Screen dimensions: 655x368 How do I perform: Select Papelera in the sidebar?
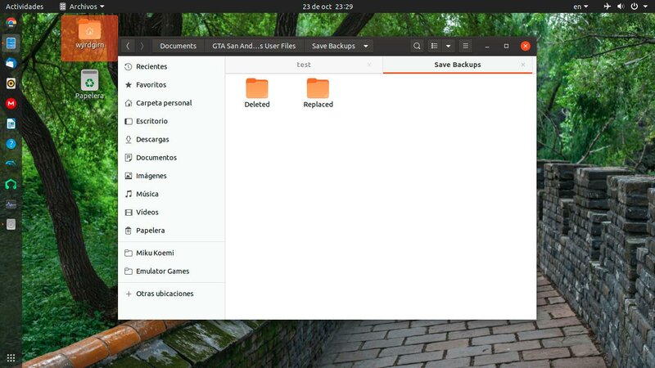pyautogui.click(x=150, y=231)
